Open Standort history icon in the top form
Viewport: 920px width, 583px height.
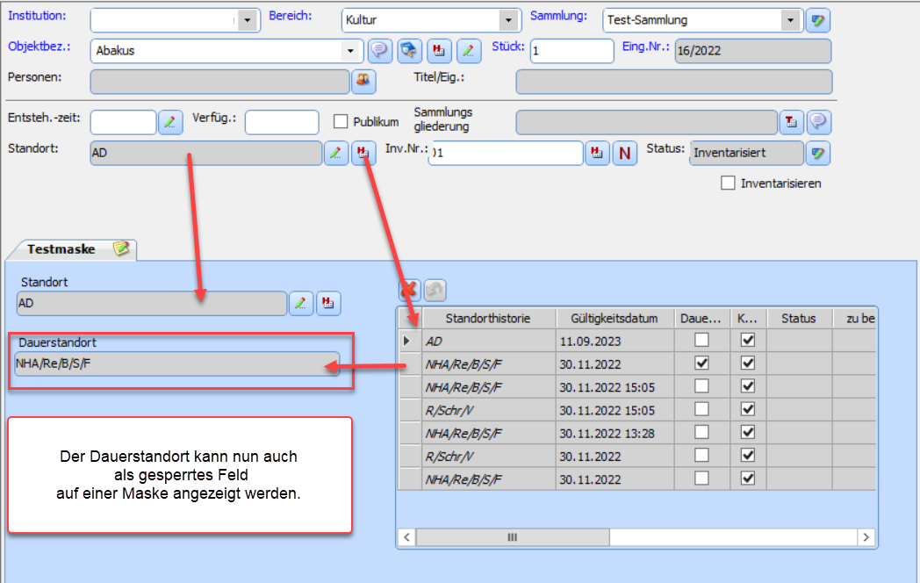point(363,153)
